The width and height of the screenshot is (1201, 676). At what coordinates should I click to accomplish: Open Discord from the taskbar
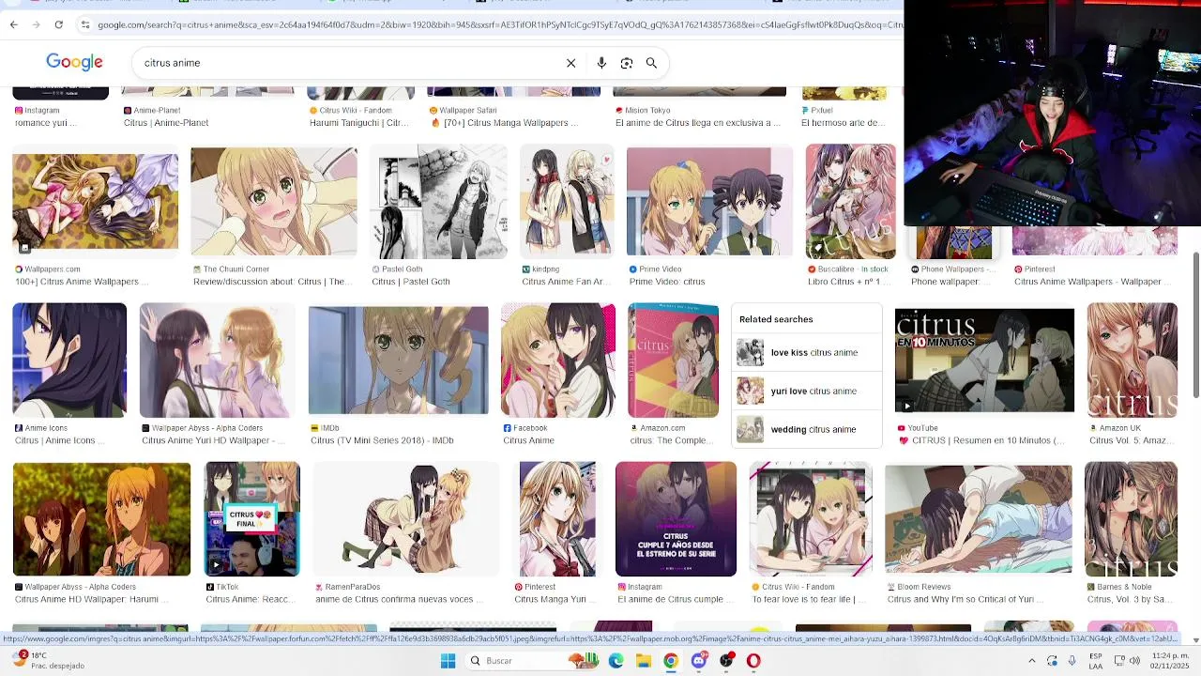[698, 661]
